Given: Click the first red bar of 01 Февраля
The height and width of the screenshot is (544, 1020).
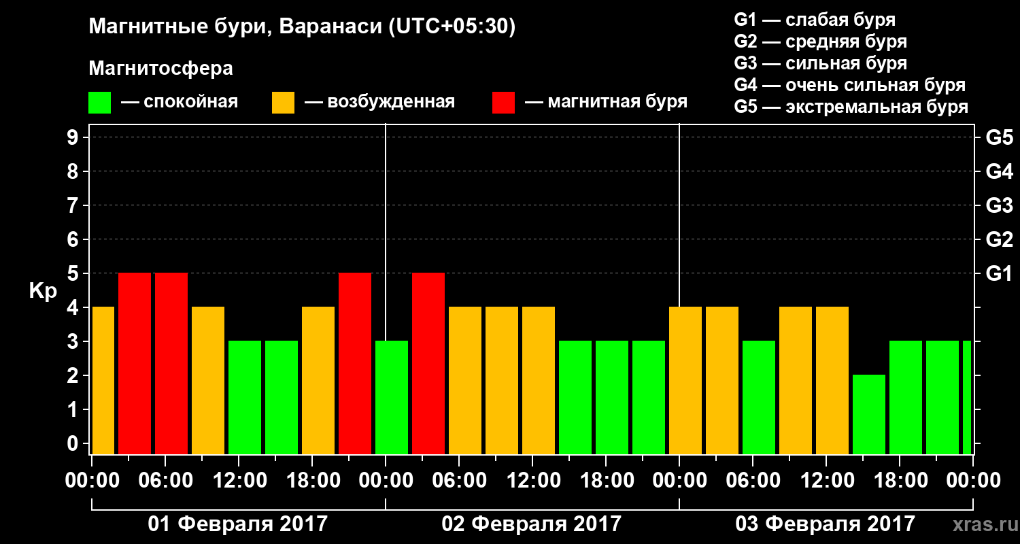Looking at the screenshot, I should 135,363.
